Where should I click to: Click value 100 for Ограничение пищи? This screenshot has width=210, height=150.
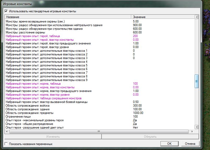click(135, 117)
